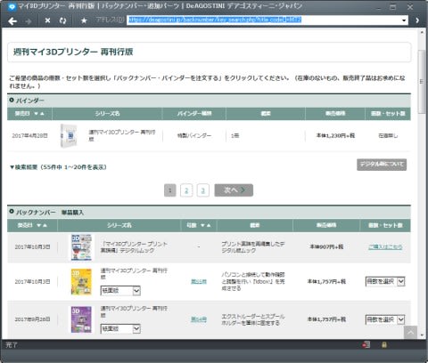The width and height of the screenshot is (428, 363).
Task: Click binder price 本体1,230円+税
Action: click(x=335, y=135)
